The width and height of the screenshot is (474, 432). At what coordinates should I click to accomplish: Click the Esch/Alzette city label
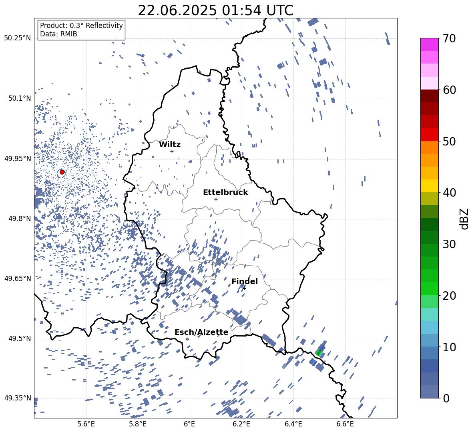pos(201,332)
